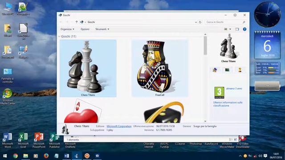Open the YTD Video Downloader desktop shortcut
The height and width of the screenshot is (160, 285).
tap(243, 142)
